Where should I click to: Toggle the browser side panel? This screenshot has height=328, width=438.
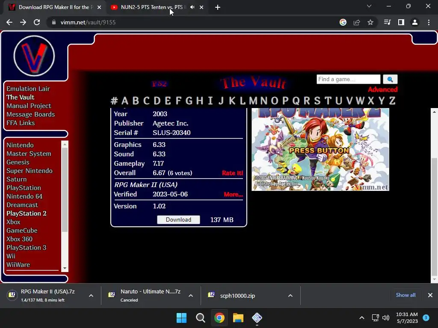pos(401,22)
